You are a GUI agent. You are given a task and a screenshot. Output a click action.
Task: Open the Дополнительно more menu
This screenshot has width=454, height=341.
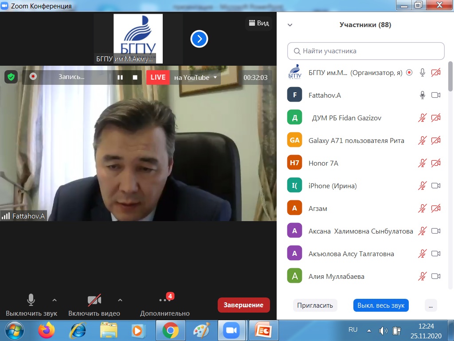(x=164, y=305)
